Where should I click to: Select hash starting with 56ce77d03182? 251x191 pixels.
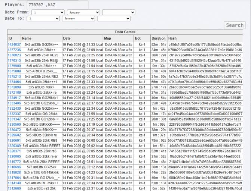(205, 140)
